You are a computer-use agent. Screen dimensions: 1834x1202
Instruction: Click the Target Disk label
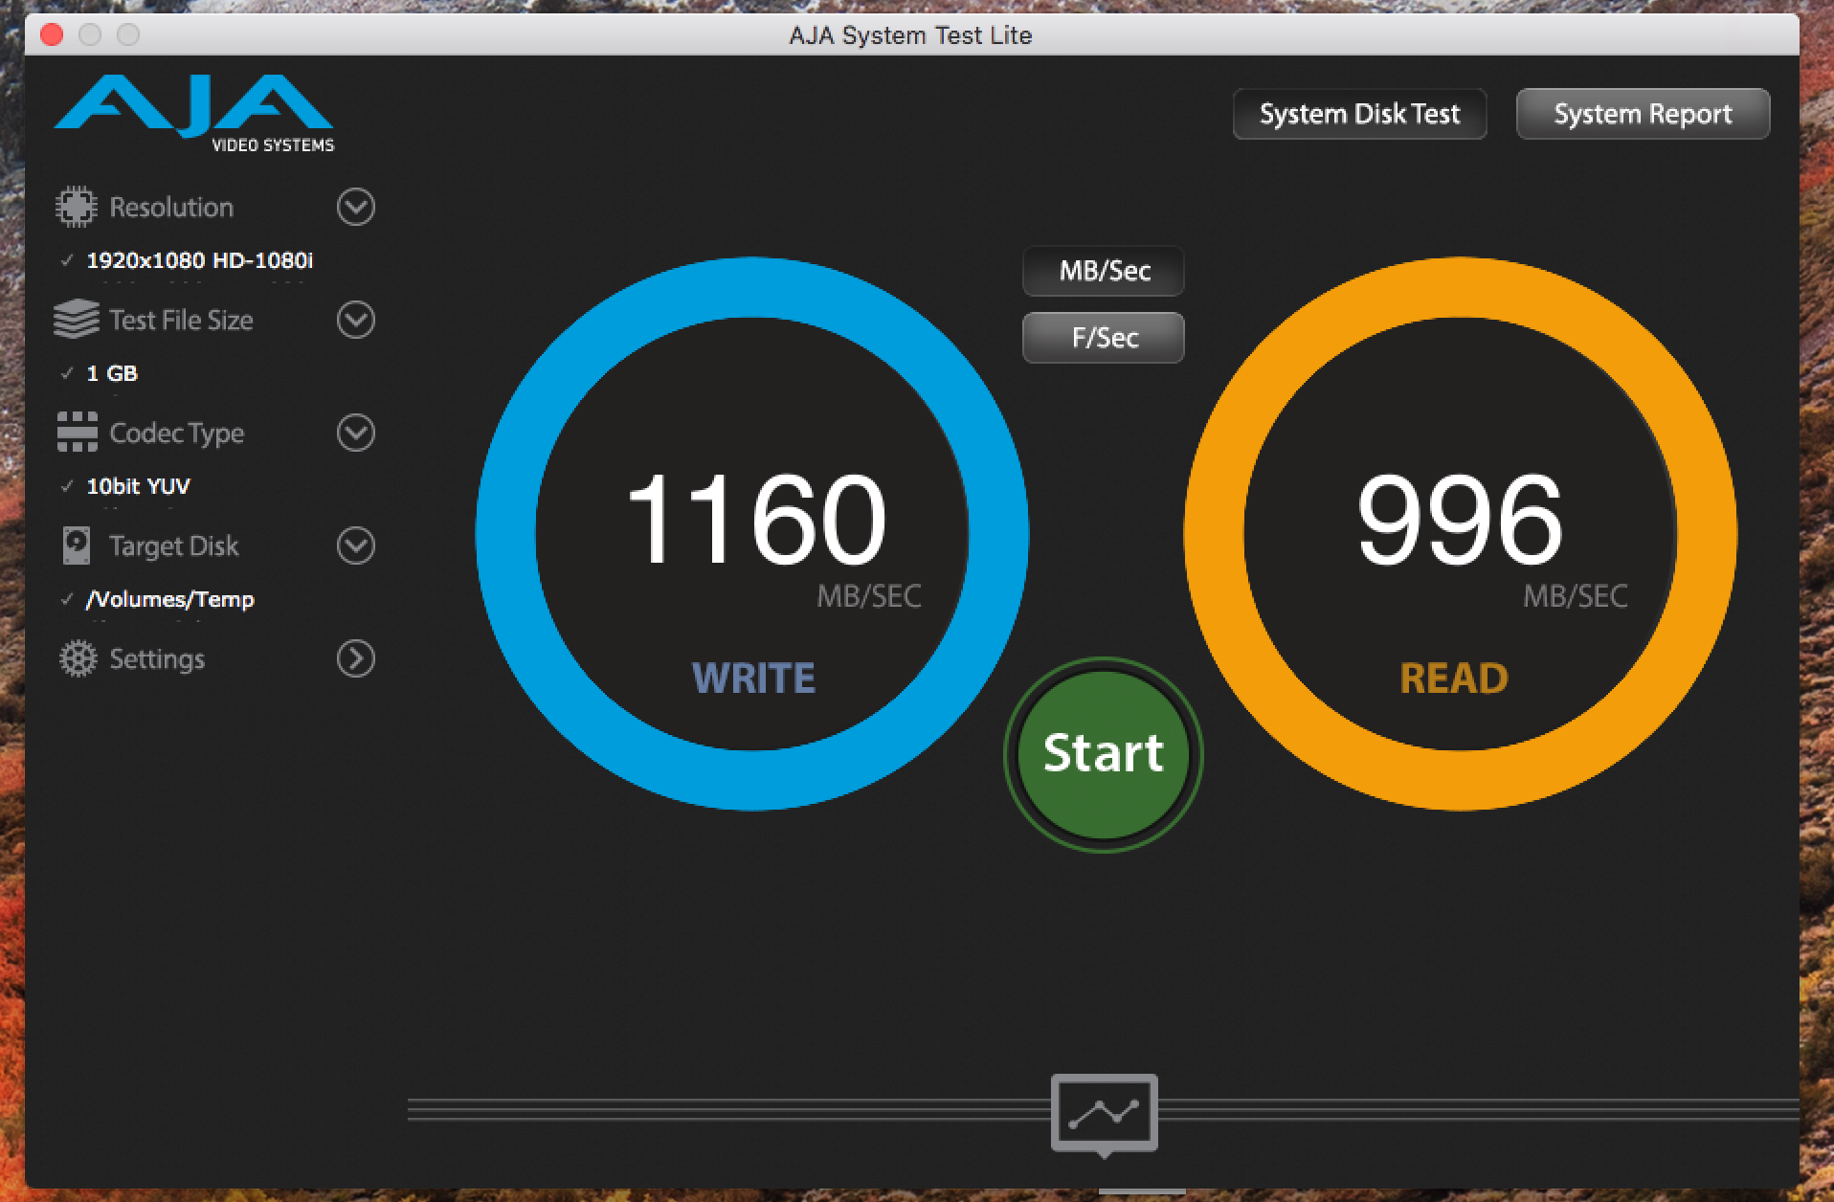173,545
